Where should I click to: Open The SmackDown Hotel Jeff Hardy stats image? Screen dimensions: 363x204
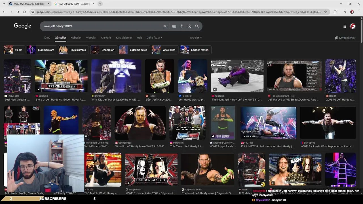pyautogui.click(x=294, y=76)
